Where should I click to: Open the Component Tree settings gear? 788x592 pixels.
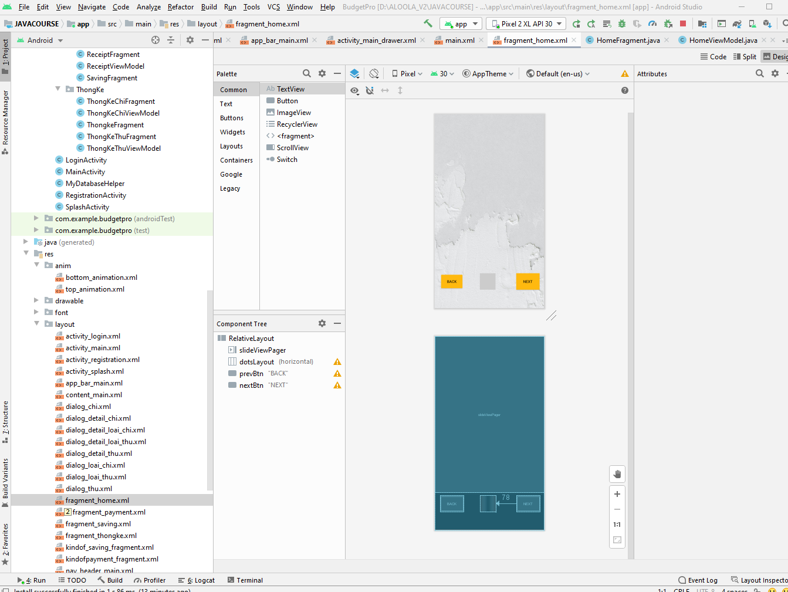point(322,323)
